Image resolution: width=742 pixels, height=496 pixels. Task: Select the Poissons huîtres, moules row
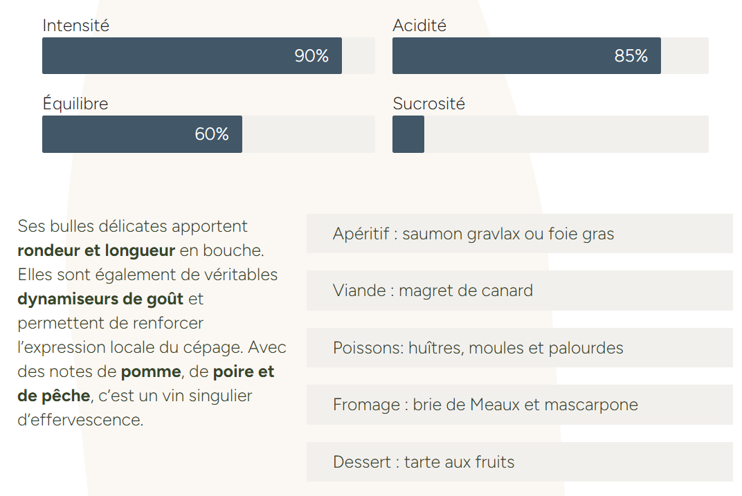coord(519,347)
